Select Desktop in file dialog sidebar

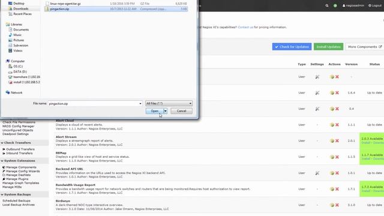pyautogui.click(x=19, y=4)
